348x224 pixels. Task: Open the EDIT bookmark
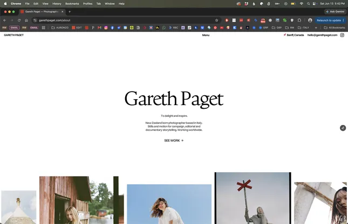[x=77, y=27]
